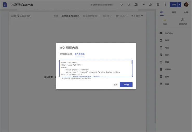Click the 雲端硬碟 Drive icon
The image size is (192, 132).
pyautogui.click(x=183, y=20)
